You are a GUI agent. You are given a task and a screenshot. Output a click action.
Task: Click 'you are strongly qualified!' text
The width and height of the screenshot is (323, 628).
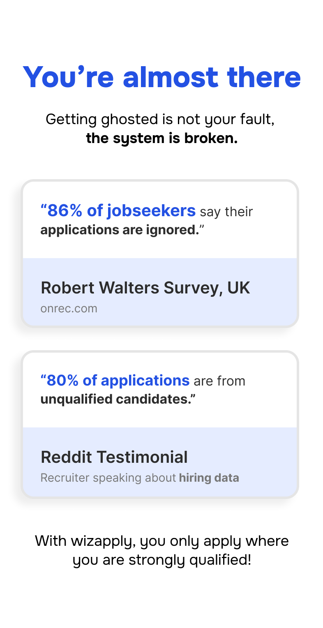(161, 560)
